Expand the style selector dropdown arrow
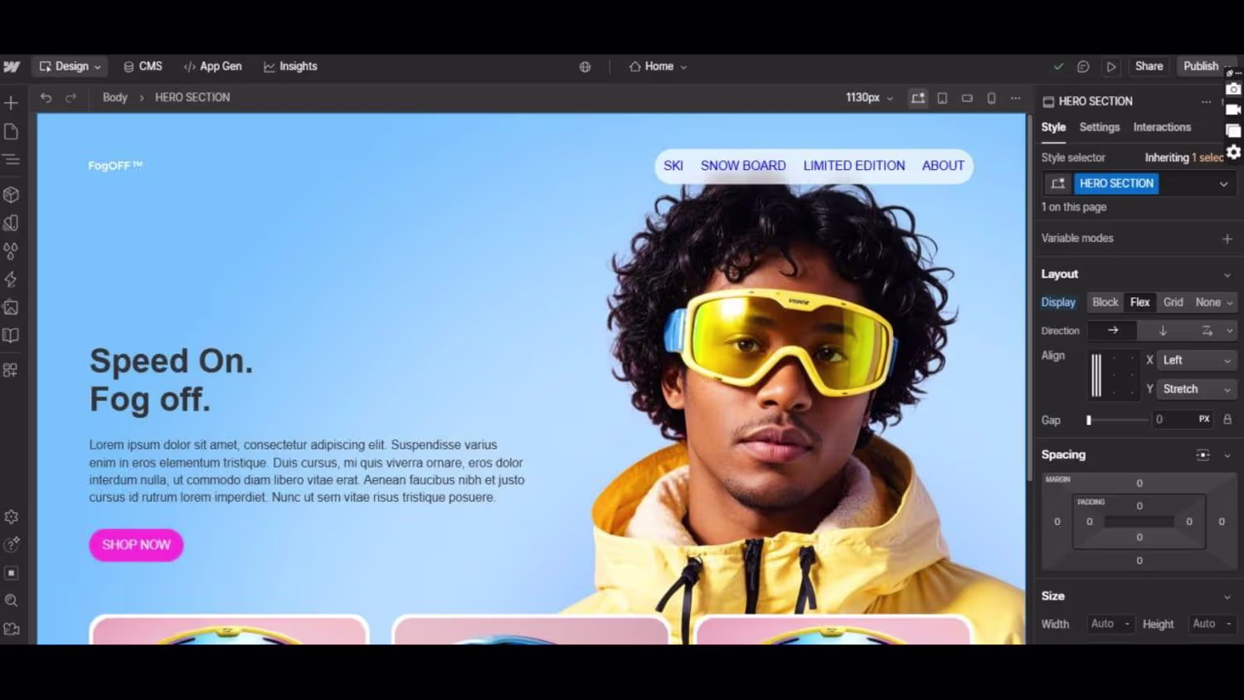 1224,184
